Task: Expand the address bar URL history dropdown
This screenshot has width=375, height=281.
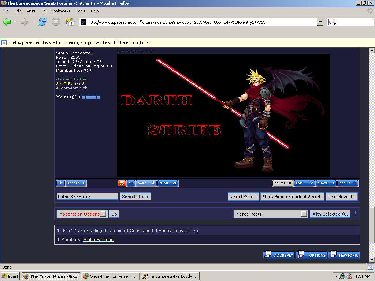Action: (x=320, y=22)
